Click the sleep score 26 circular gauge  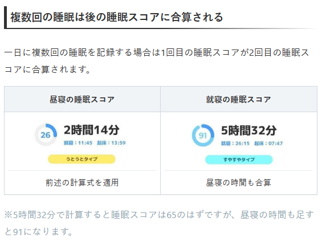[46, 134]
